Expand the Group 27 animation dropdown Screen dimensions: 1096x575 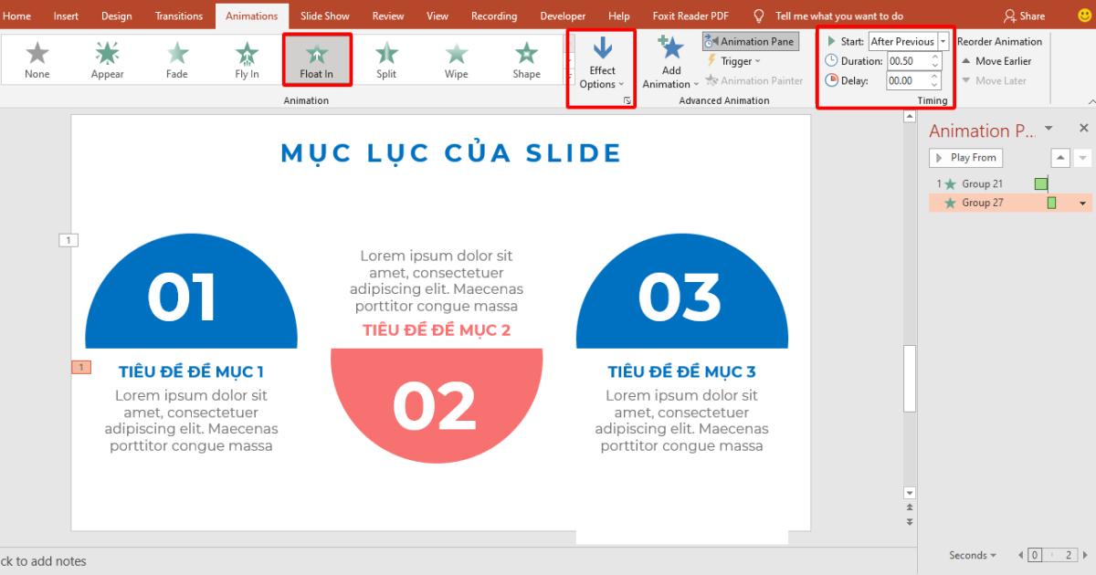coord(1083,202)
